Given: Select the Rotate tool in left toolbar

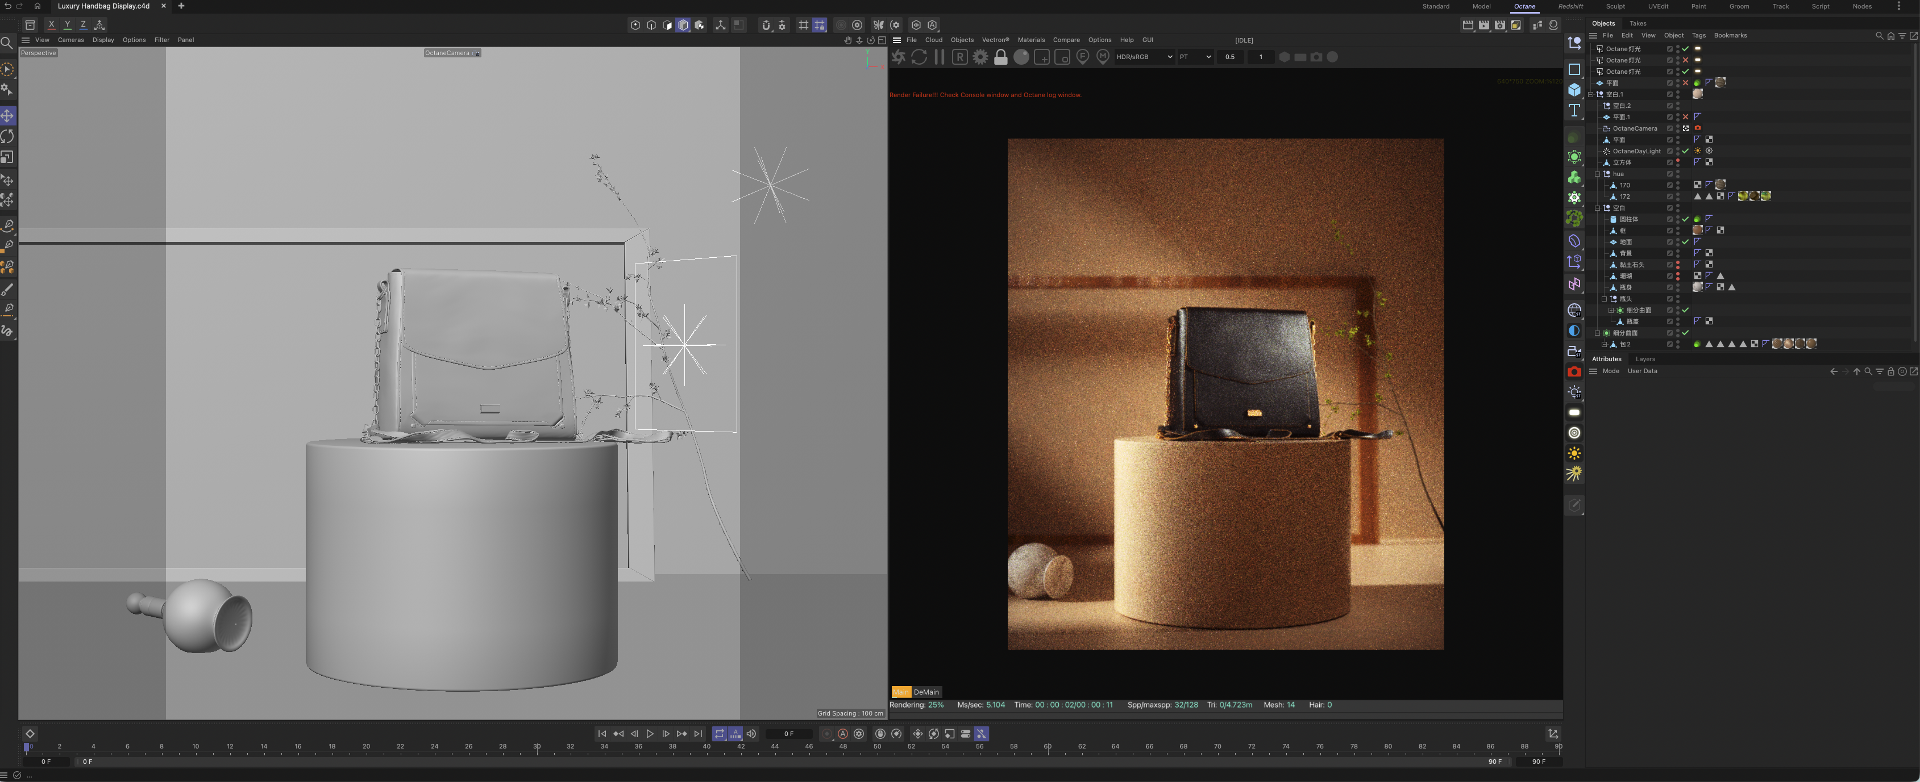Looking at the screenshot, I should [7, 136].
